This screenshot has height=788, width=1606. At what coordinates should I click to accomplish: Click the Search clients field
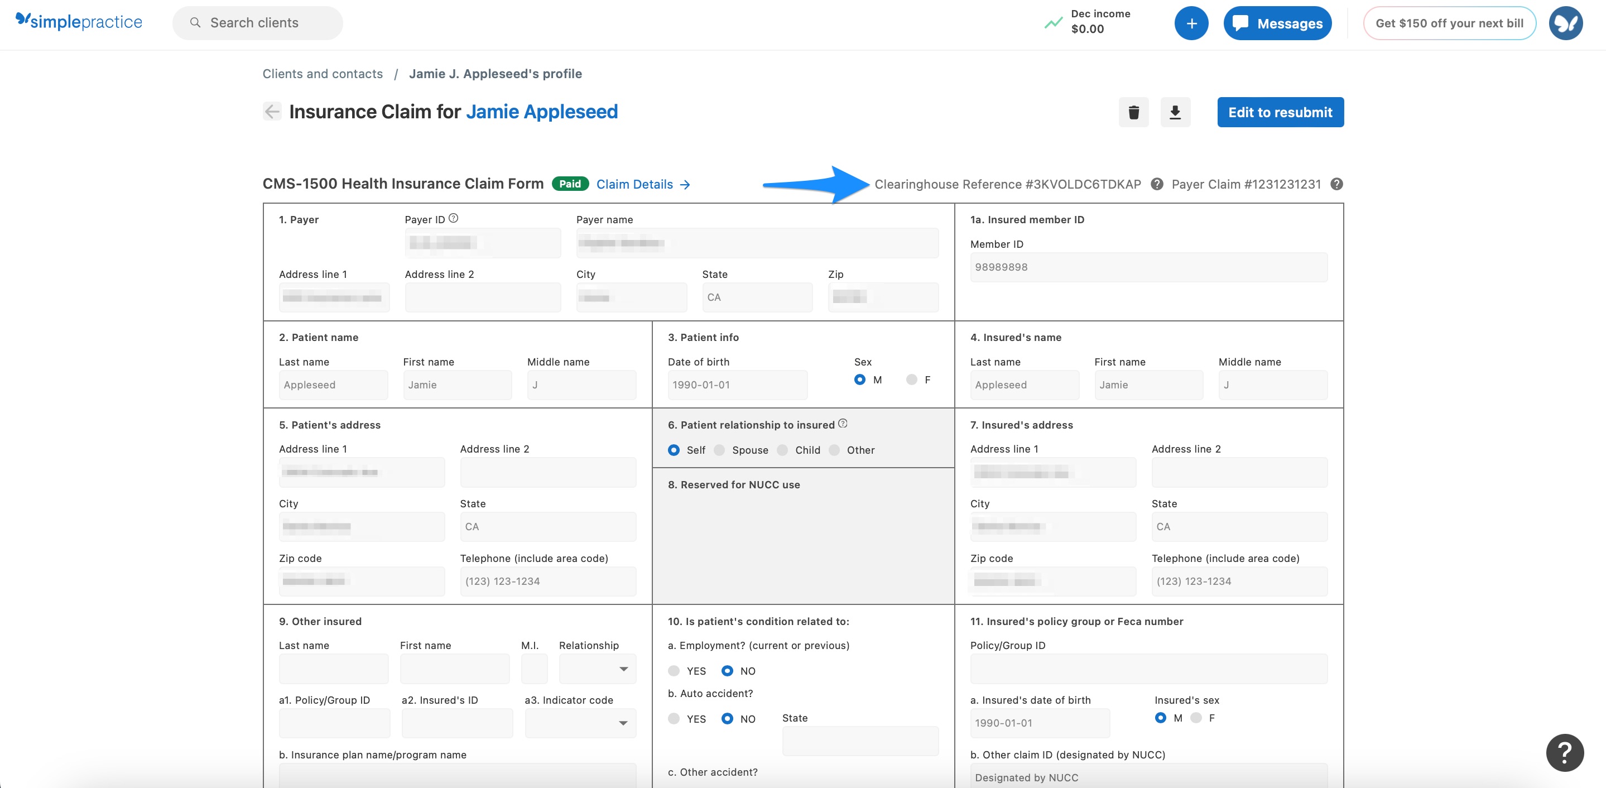(x=257, y=23)
